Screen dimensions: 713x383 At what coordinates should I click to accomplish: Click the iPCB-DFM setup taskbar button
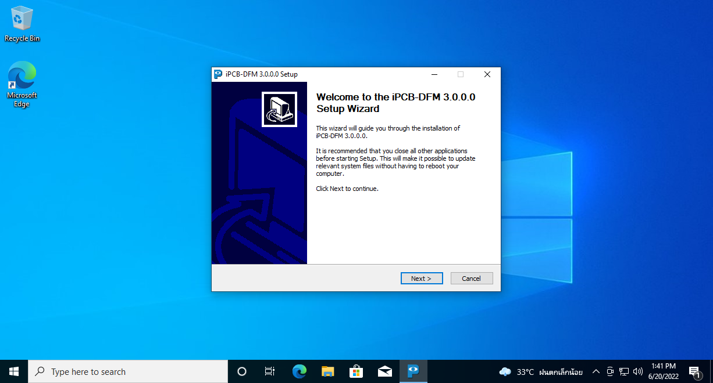(x=413, y=371)
